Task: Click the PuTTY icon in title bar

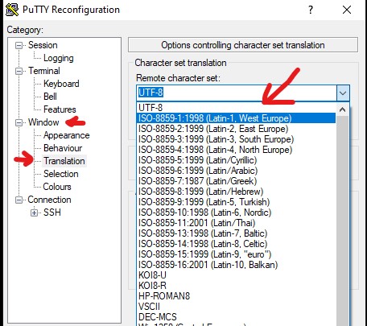Action: (12, 10)
